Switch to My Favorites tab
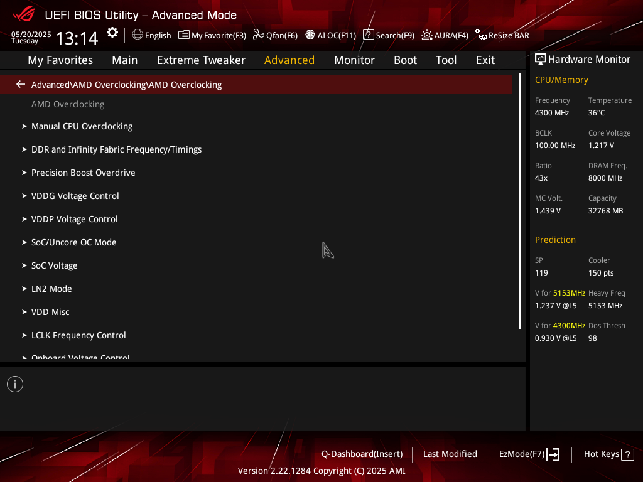This screenshot has width=643, height=482. coord(60,60)
